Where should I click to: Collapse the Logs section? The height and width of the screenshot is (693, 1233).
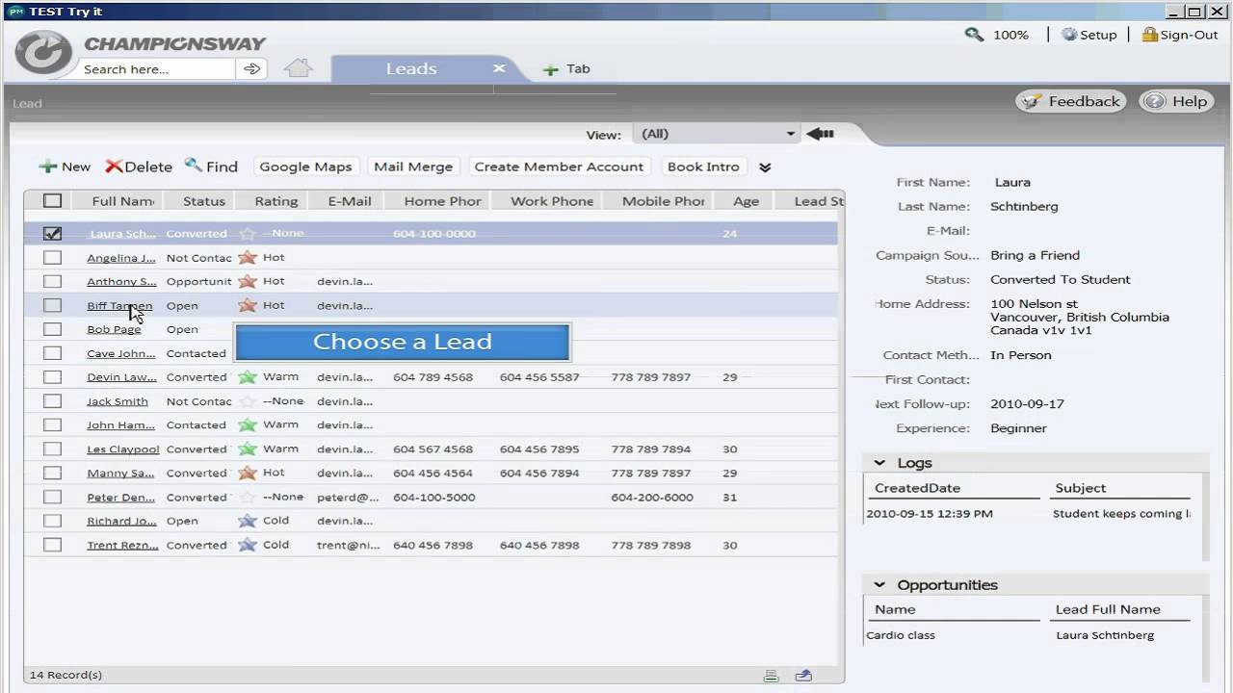[879, 463]
